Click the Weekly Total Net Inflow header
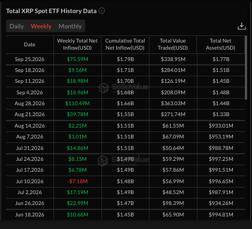This screenshot has width=252, height=229. click(x=77, y=44)
